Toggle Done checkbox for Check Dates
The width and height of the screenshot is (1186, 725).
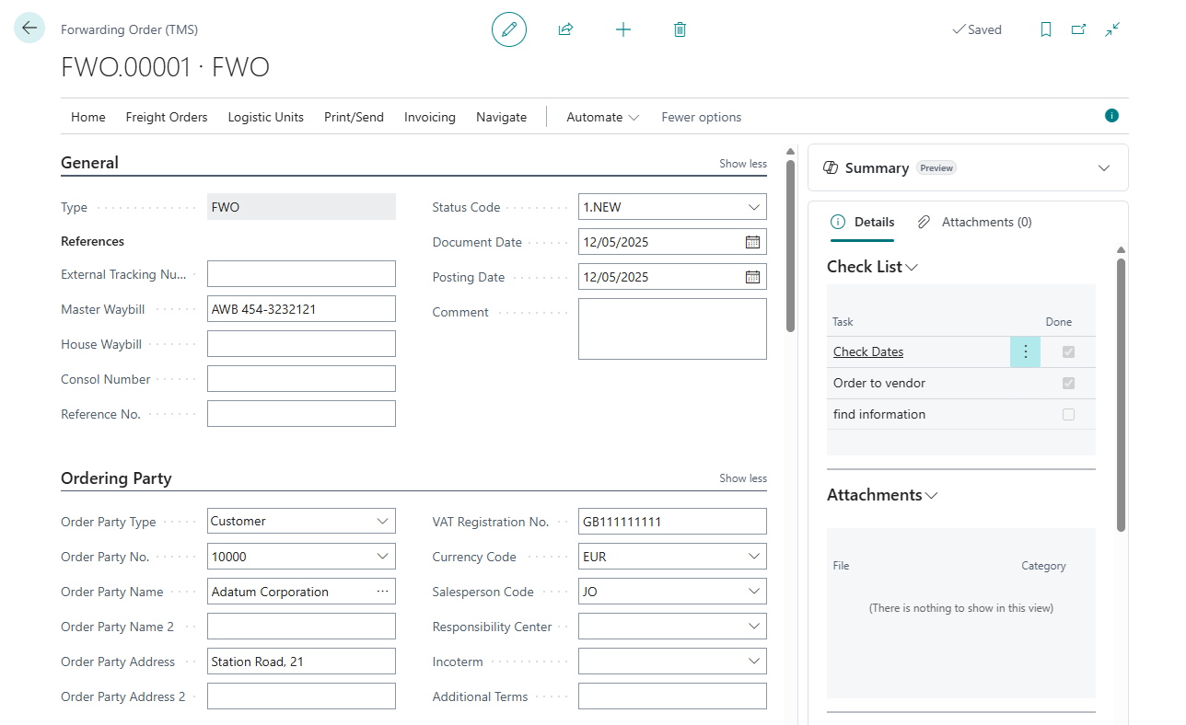(x=1068, y=351)
